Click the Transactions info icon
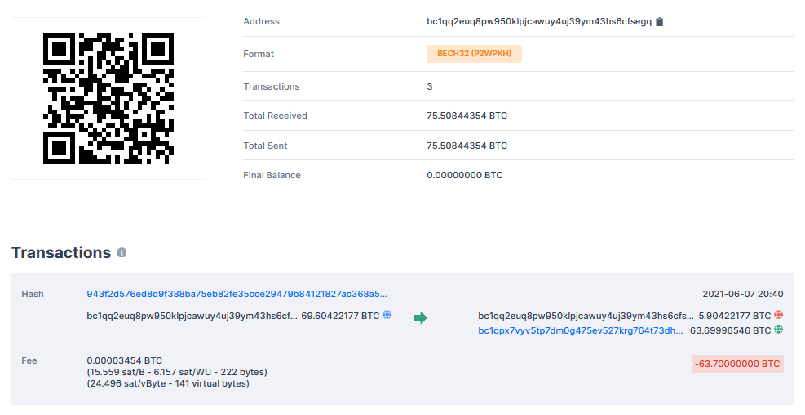The width and height of the screenshot is (805, 415). tap(122, 252)
